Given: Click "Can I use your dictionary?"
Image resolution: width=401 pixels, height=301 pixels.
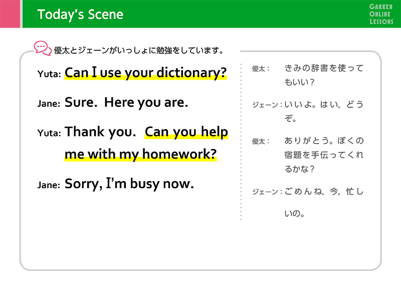Looking at the screenshot, I should 145,73.
